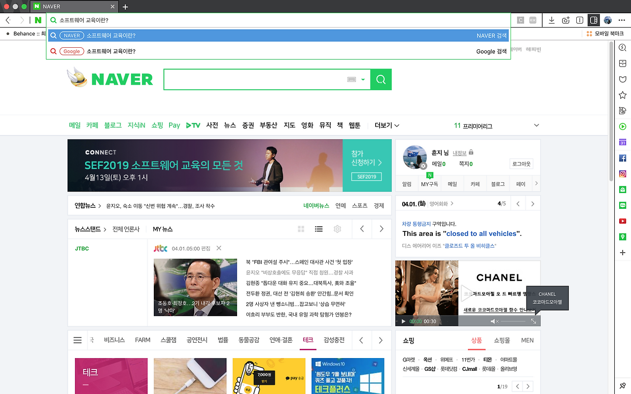Select the 테크 newsstand tab

click(308, 340)
